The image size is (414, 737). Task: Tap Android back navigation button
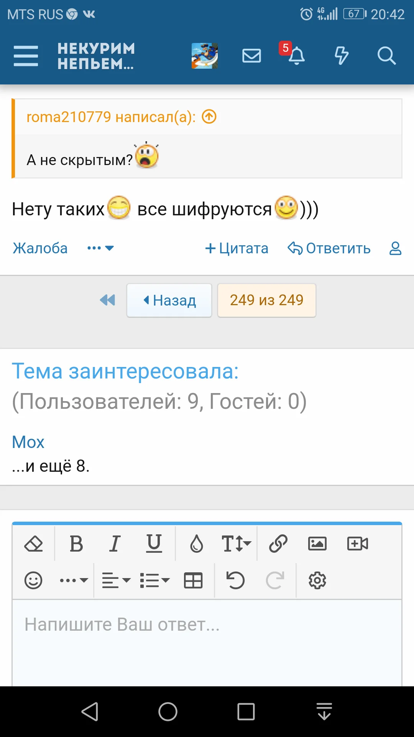(90, 712)
